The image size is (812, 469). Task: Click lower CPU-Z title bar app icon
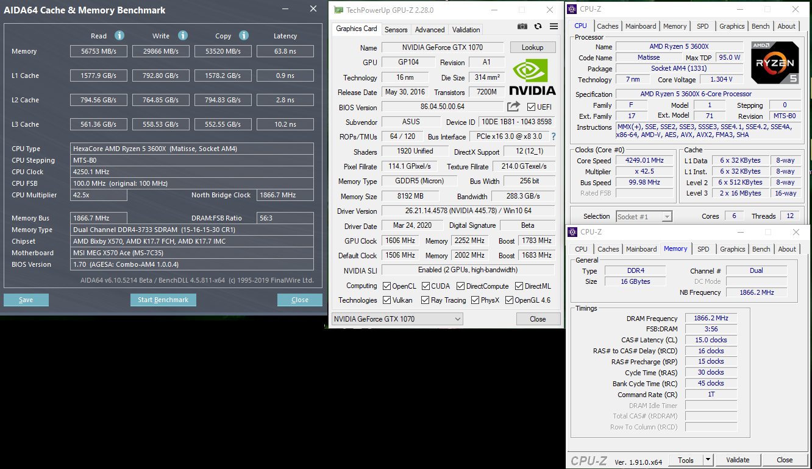[572, 231]
